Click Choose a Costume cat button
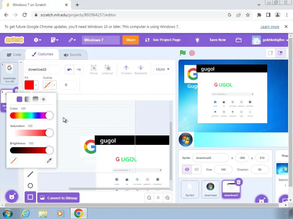 click(12, 196)
